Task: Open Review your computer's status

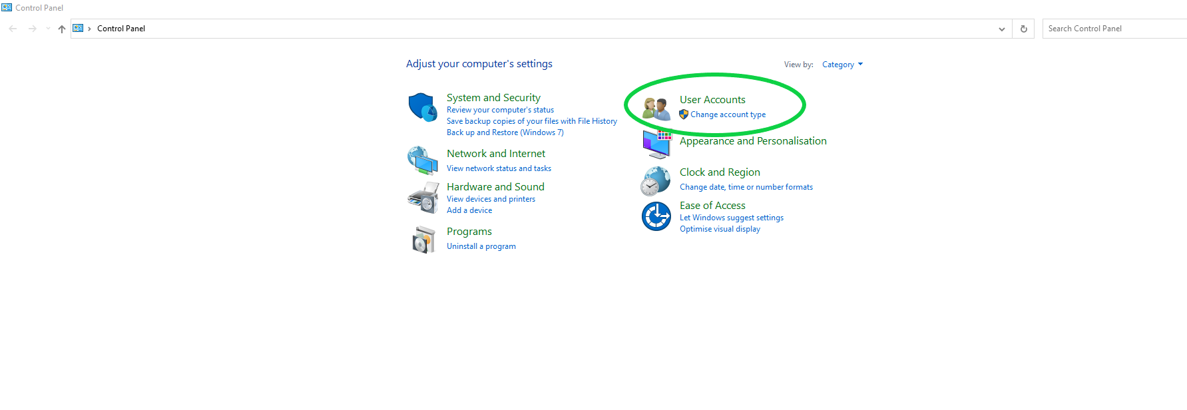Action: [500, 110]
